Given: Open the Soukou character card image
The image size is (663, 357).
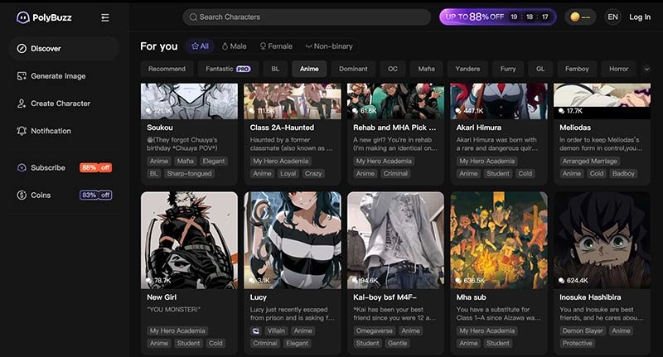Looking at the screenshot, I should tap(189, 101).
